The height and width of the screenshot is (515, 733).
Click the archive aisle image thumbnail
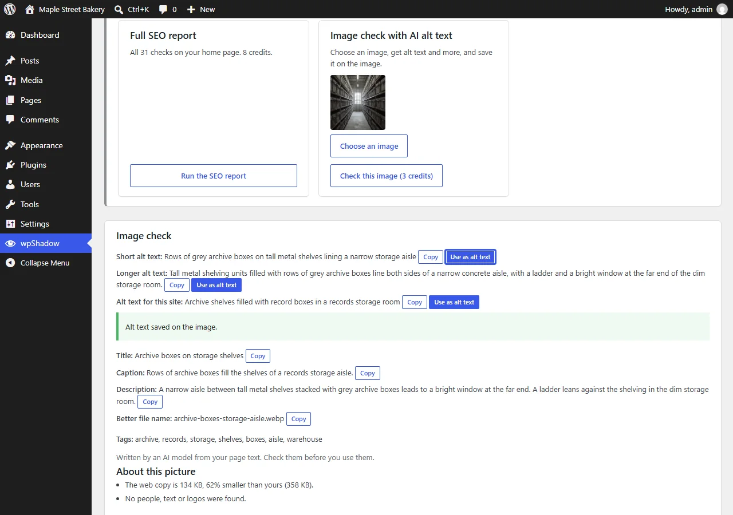point(358,102)
